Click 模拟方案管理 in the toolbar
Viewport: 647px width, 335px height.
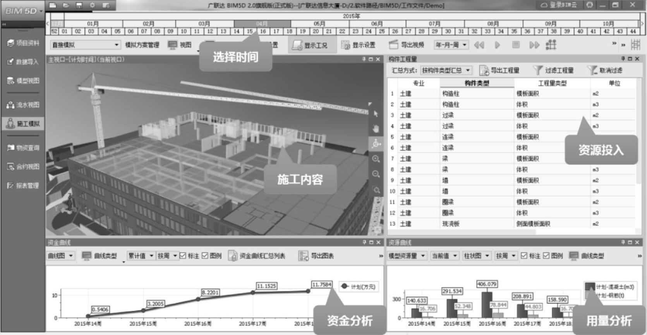(142, 45)
